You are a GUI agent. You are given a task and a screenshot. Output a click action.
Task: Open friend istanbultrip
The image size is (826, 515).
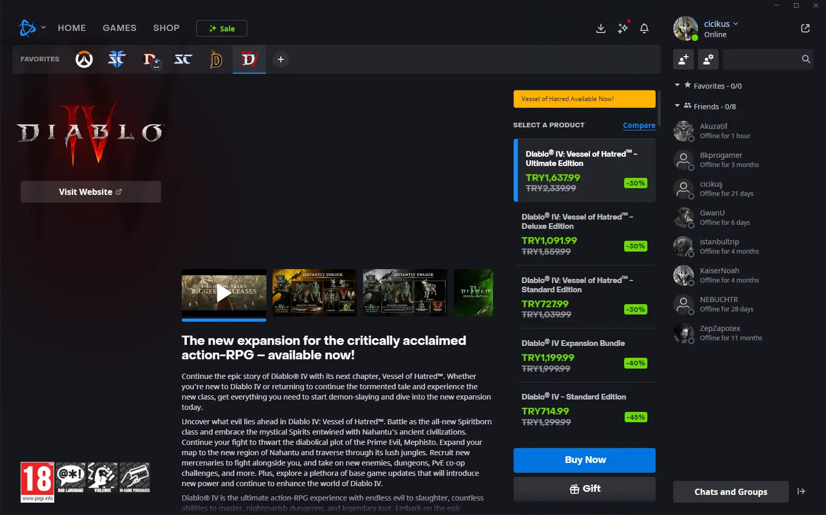[743, 246]
